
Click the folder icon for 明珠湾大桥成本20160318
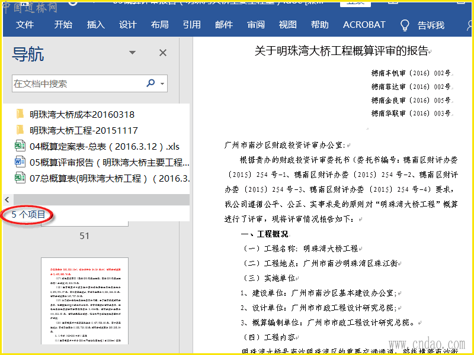pos(20,114)
